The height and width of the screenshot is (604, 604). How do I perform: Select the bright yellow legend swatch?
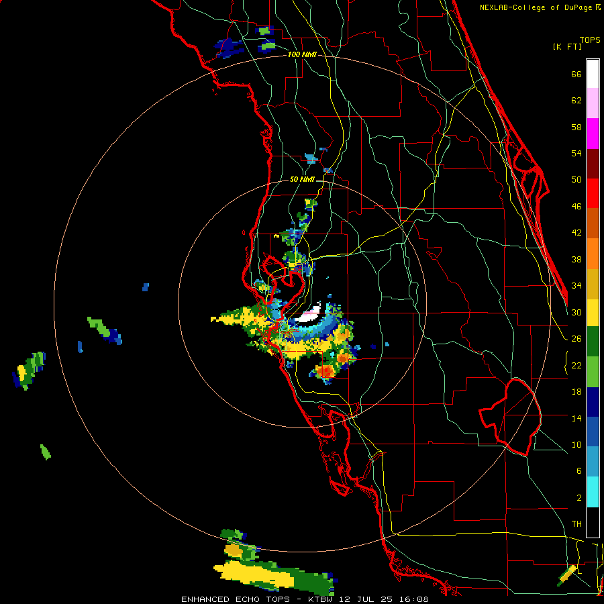pos(593,313)
